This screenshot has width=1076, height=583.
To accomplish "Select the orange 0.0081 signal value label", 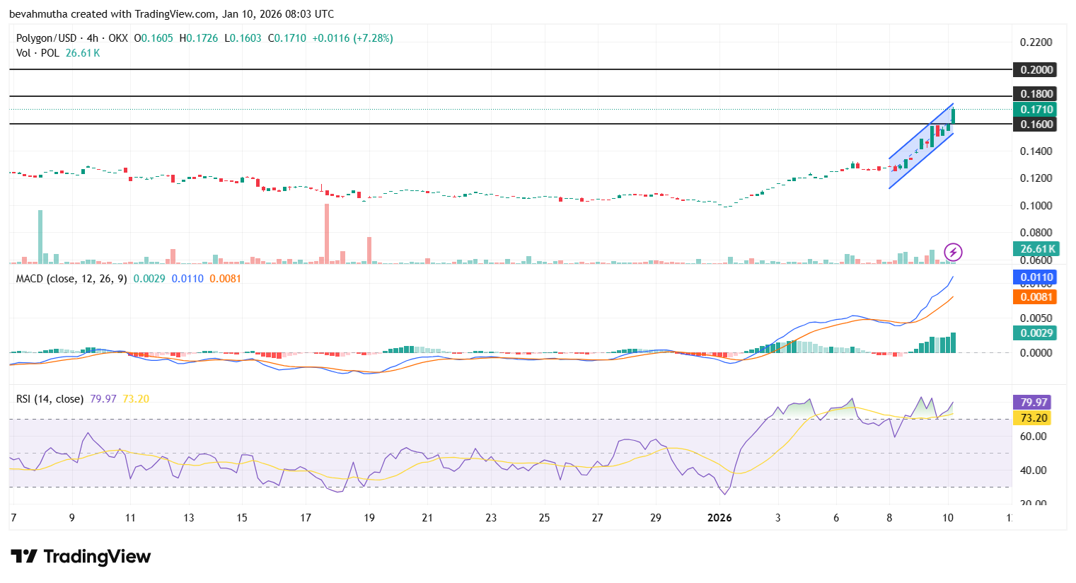I will pos(1035,297).
